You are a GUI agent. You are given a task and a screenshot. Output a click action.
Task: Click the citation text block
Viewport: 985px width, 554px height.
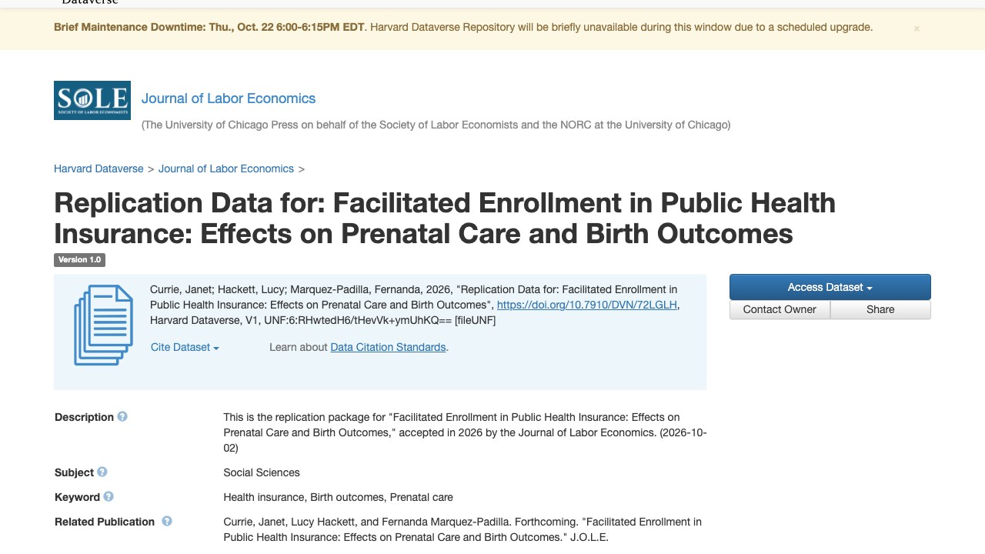(416, 305)
